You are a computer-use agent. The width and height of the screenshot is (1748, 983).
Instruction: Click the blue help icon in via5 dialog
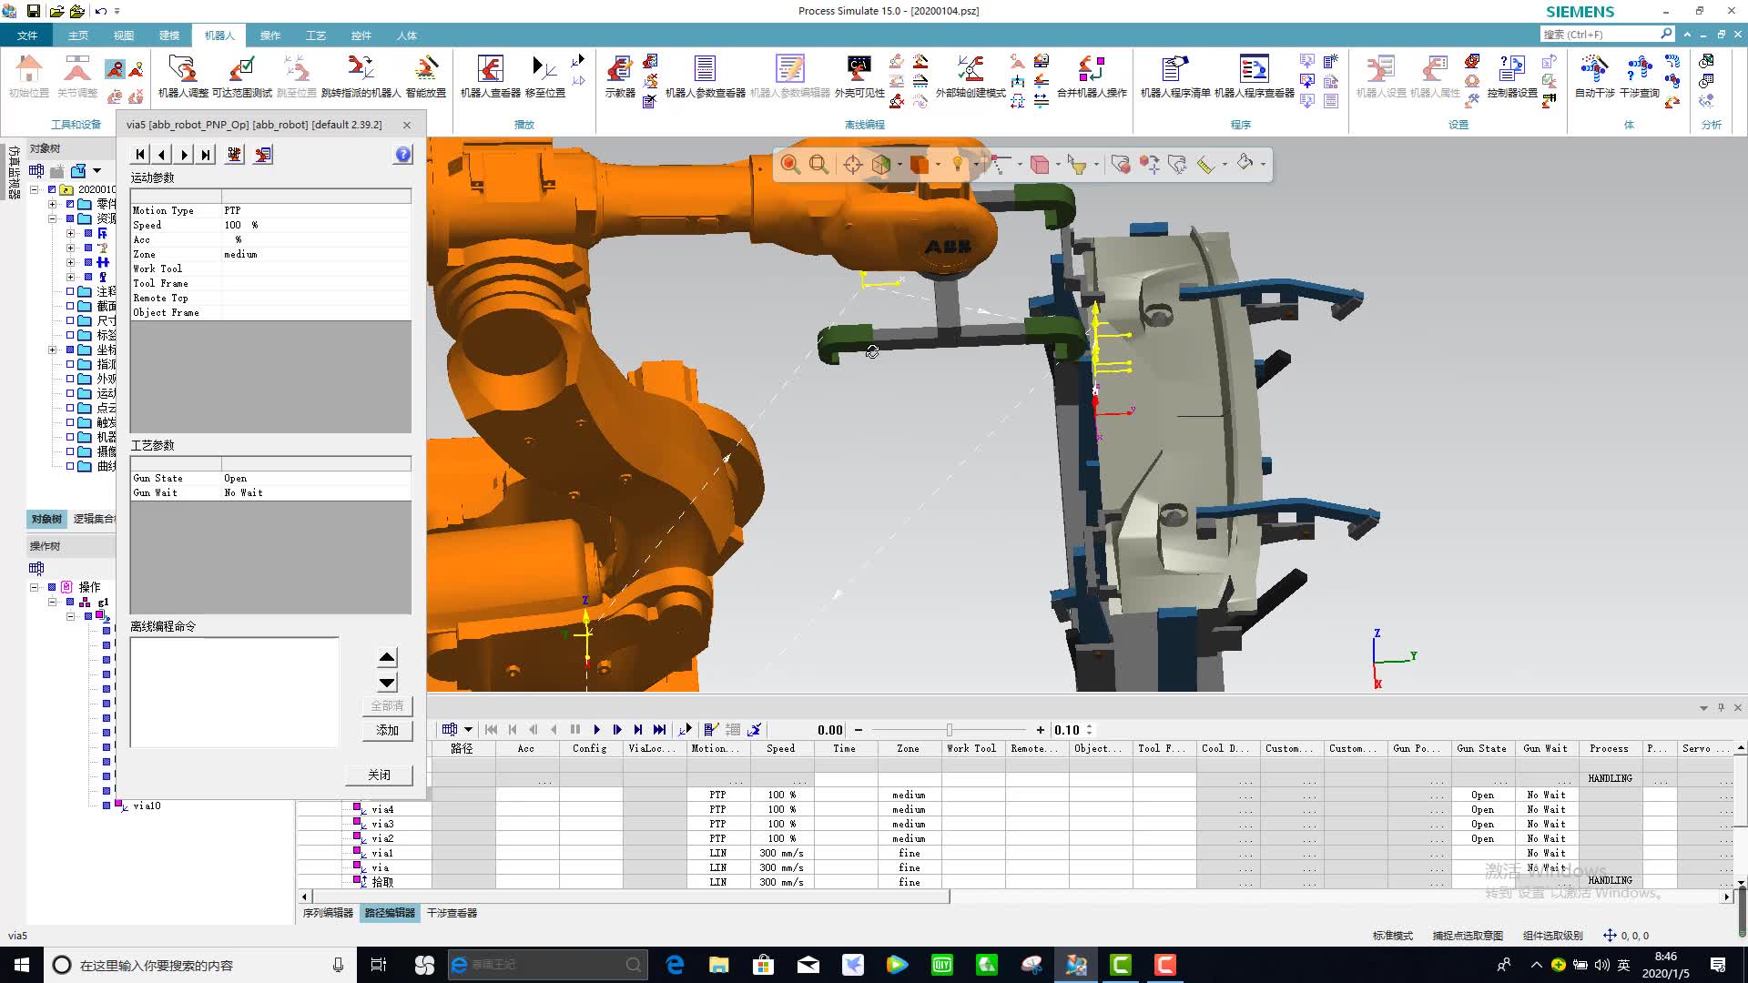[x=402, y=155]
